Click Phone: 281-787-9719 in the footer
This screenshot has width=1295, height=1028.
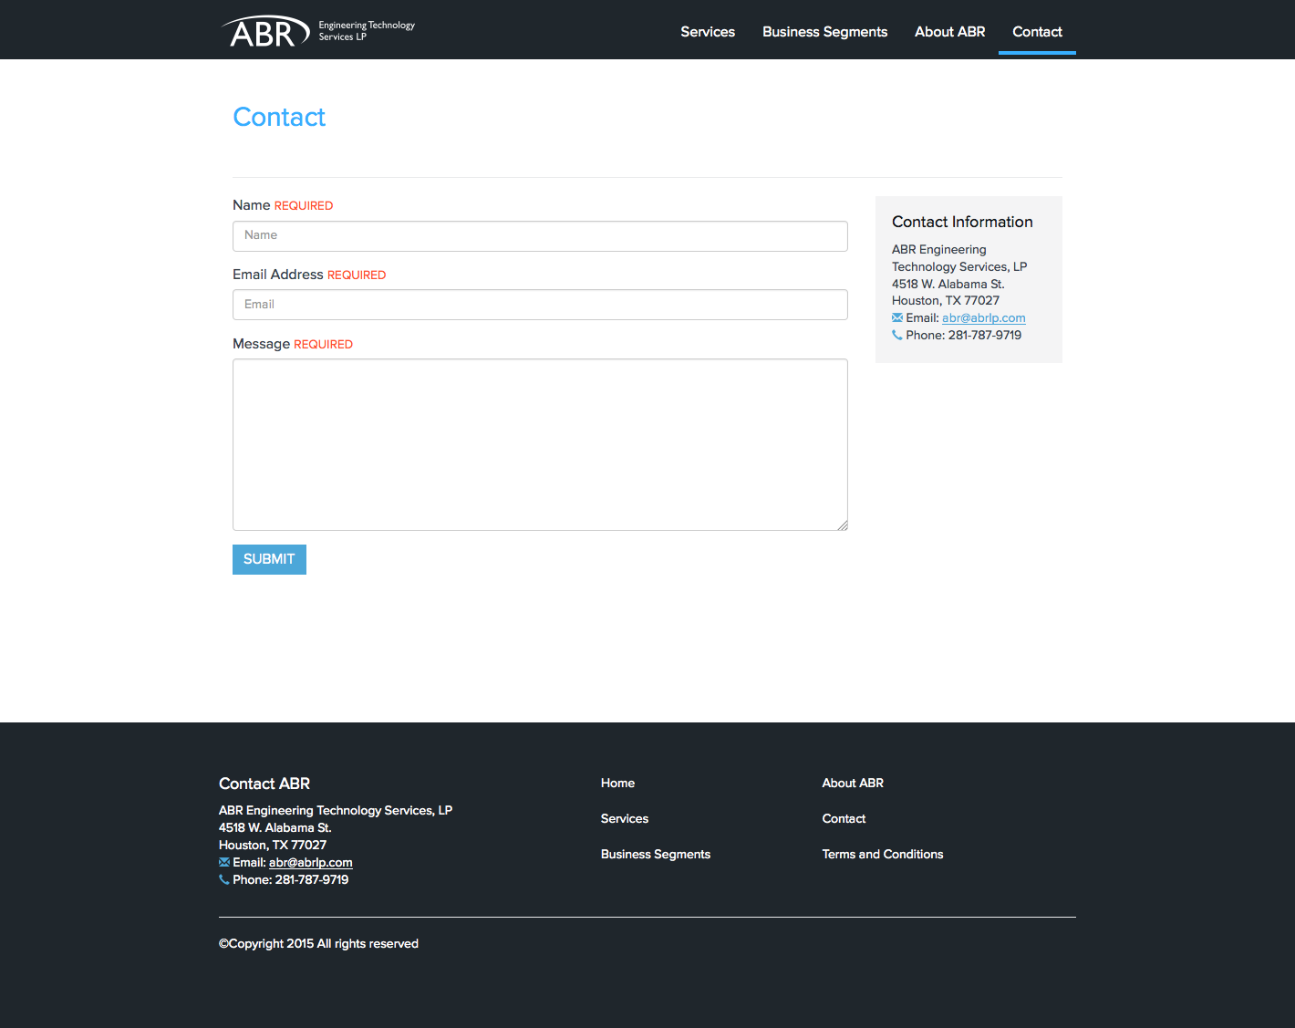pyautogui.click(x=290, y=879)
